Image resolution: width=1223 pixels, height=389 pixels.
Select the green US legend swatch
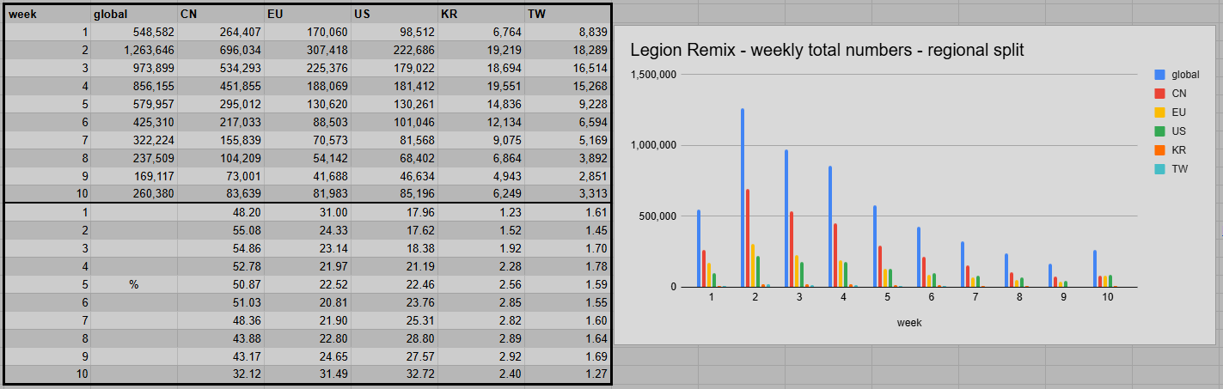tap(1158, 131)
